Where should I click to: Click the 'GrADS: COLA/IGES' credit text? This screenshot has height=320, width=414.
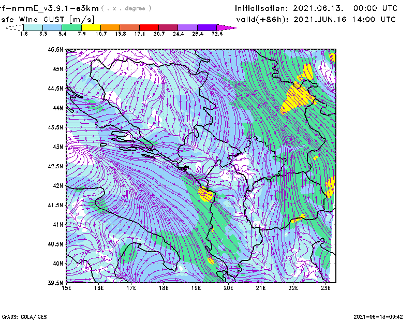24,317
